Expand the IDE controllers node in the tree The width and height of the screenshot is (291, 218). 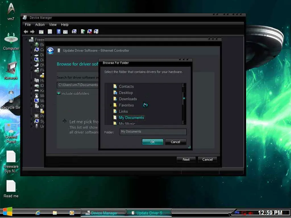coord(32,86)
